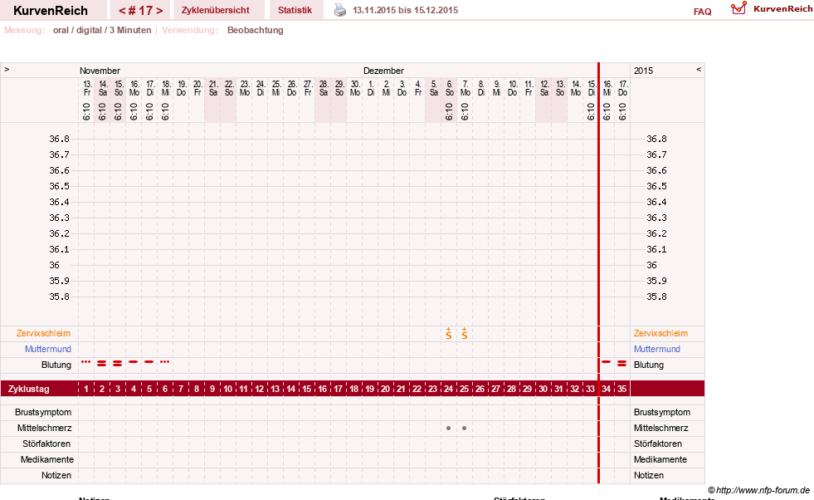814x500 pixels.
Task: Open the cervical mucus S+ symbol on cycle day 25
Action: [464, 334]
